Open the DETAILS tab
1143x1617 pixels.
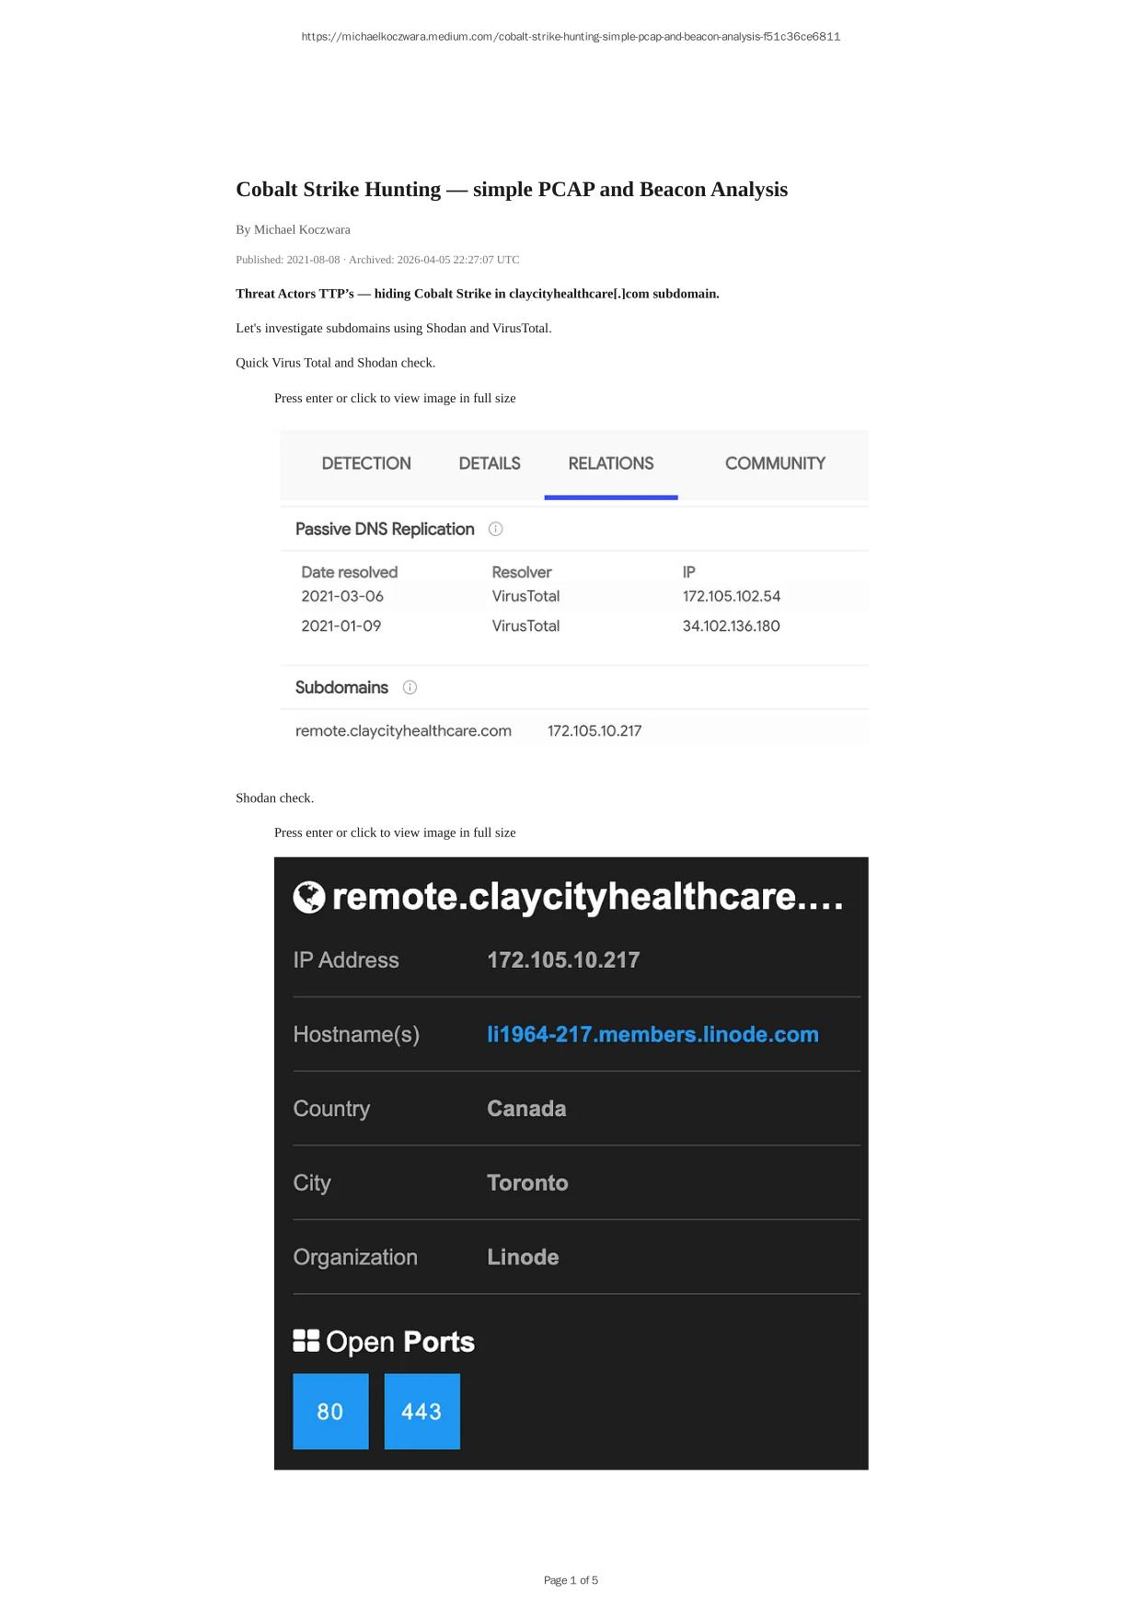[x=490, y=463]
